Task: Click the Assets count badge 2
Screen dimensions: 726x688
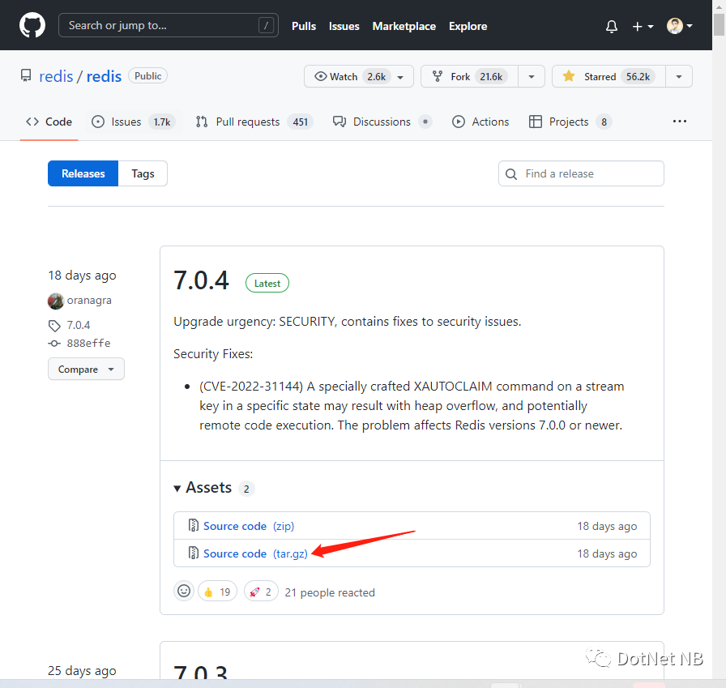Action: tap(246, 489)
